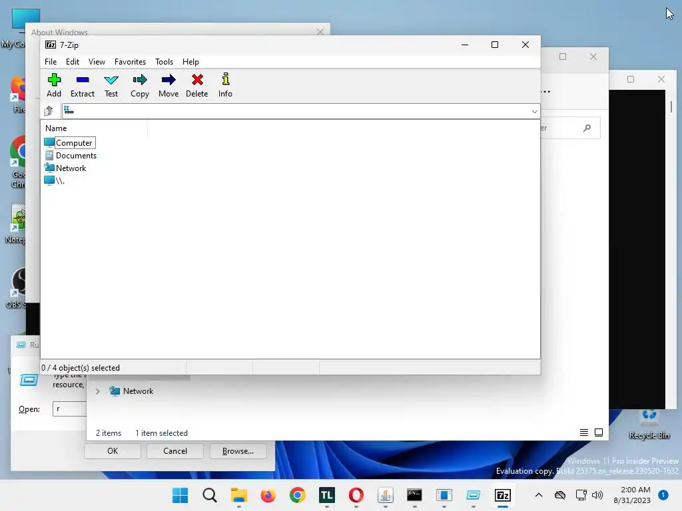Click Browse... in the Run dialog
Viewport: 682px width, 511px height.
(238, 451)
